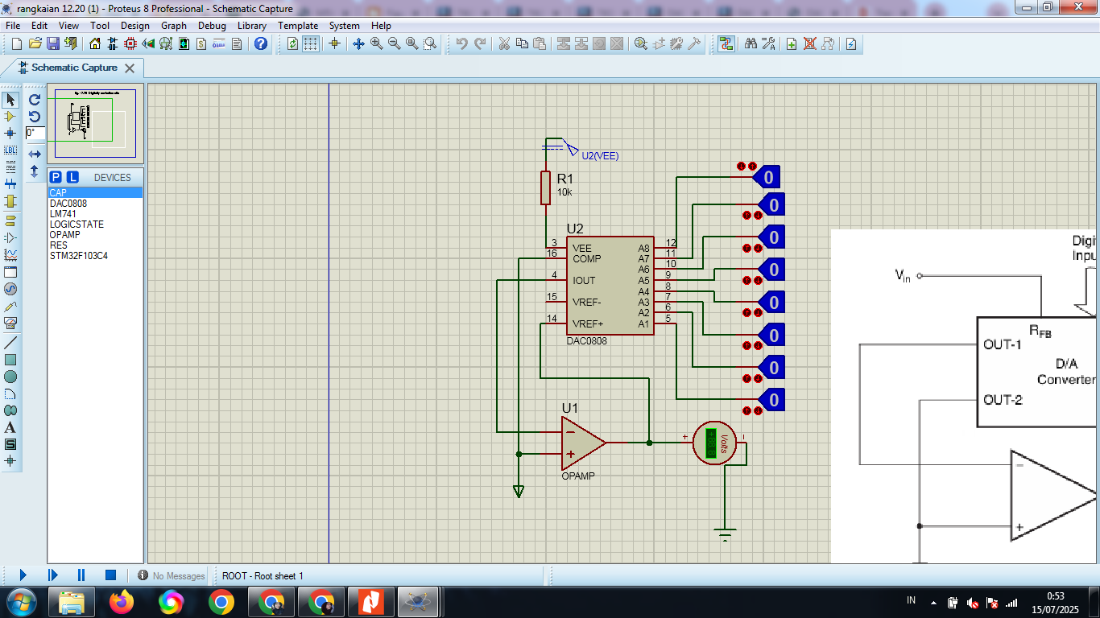
Task: Select the Virtual Instruments Mode tool
Action: point(10,323)
